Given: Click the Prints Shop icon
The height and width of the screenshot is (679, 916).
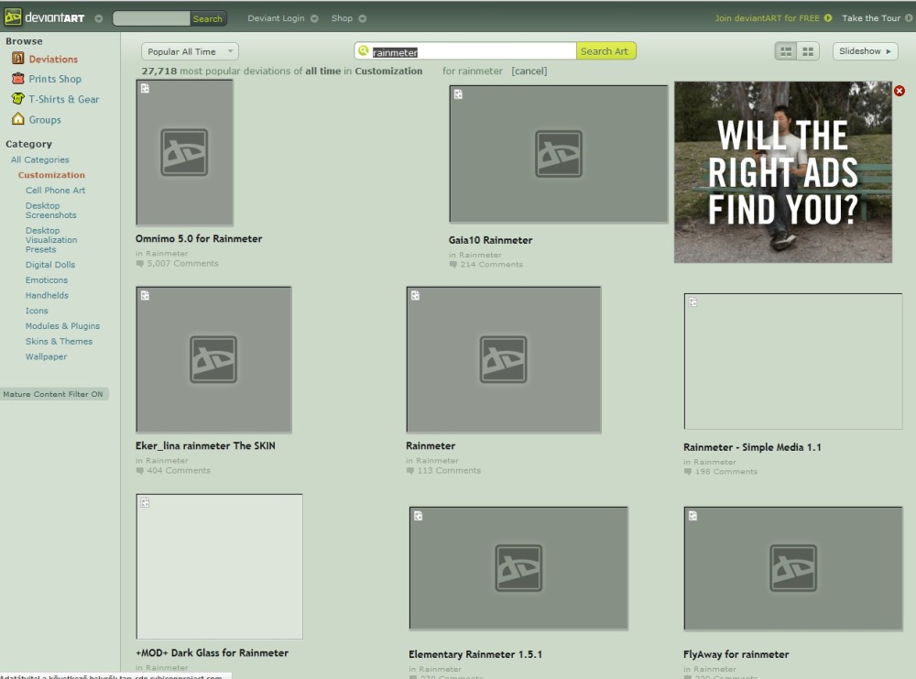Looking at the screenshot, I should click(x=18, y=78).
